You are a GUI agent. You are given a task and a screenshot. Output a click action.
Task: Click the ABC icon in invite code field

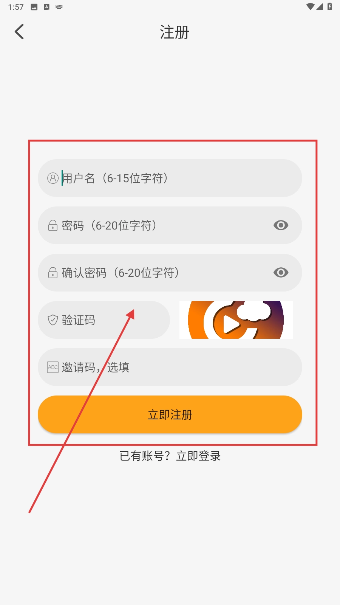pos(53,367)
